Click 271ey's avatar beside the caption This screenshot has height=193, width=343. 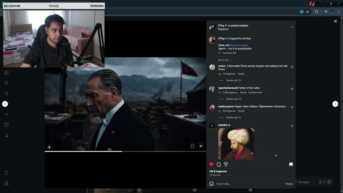(212, 40)
